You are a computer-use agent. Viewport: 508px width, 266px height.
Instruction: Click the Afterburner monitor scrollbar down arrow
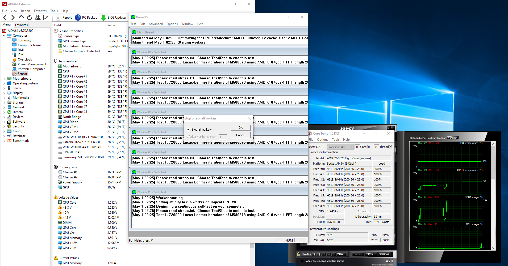[x=493, y=248]
